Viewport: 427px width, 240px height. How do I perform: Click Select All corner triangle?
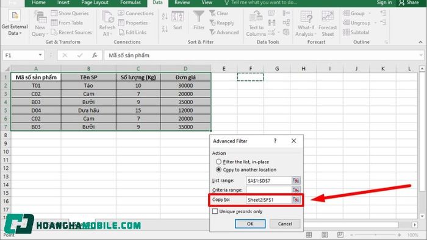click(7, 69)
